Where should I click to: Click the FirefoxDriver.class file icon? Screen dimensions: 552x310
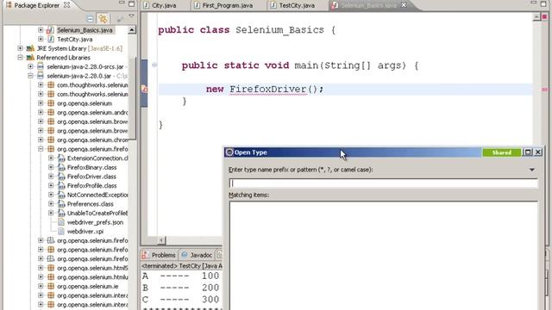coord(61,177)
